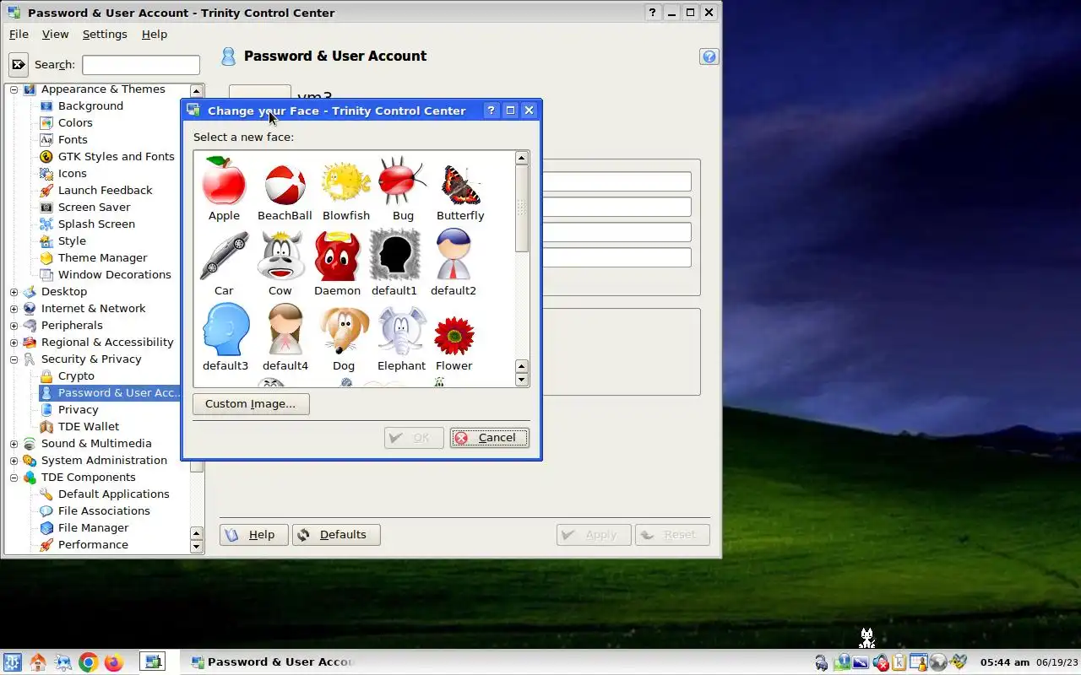The width and height of the screenshot is (1081, 675).
Task: Click the dialog's What's This help button
Action: click(x=491, y=111)
